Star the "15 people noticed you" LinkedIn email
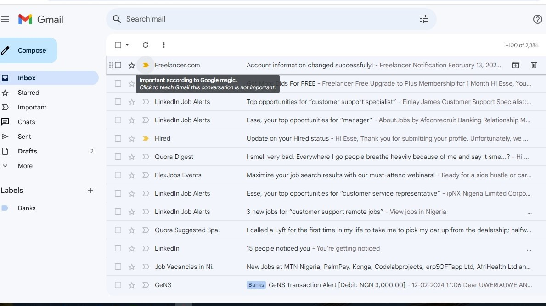This screenshot has width=546, height=306. pos(132,249)
